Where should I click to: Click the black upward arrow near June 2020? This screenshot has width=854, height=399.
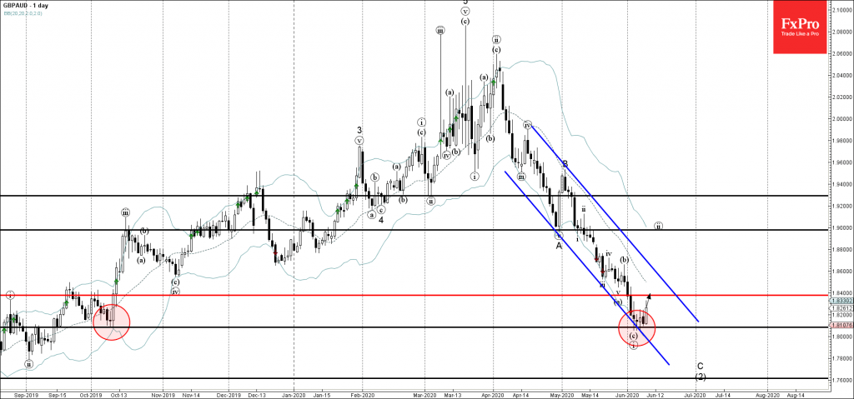tap(649, 296)
